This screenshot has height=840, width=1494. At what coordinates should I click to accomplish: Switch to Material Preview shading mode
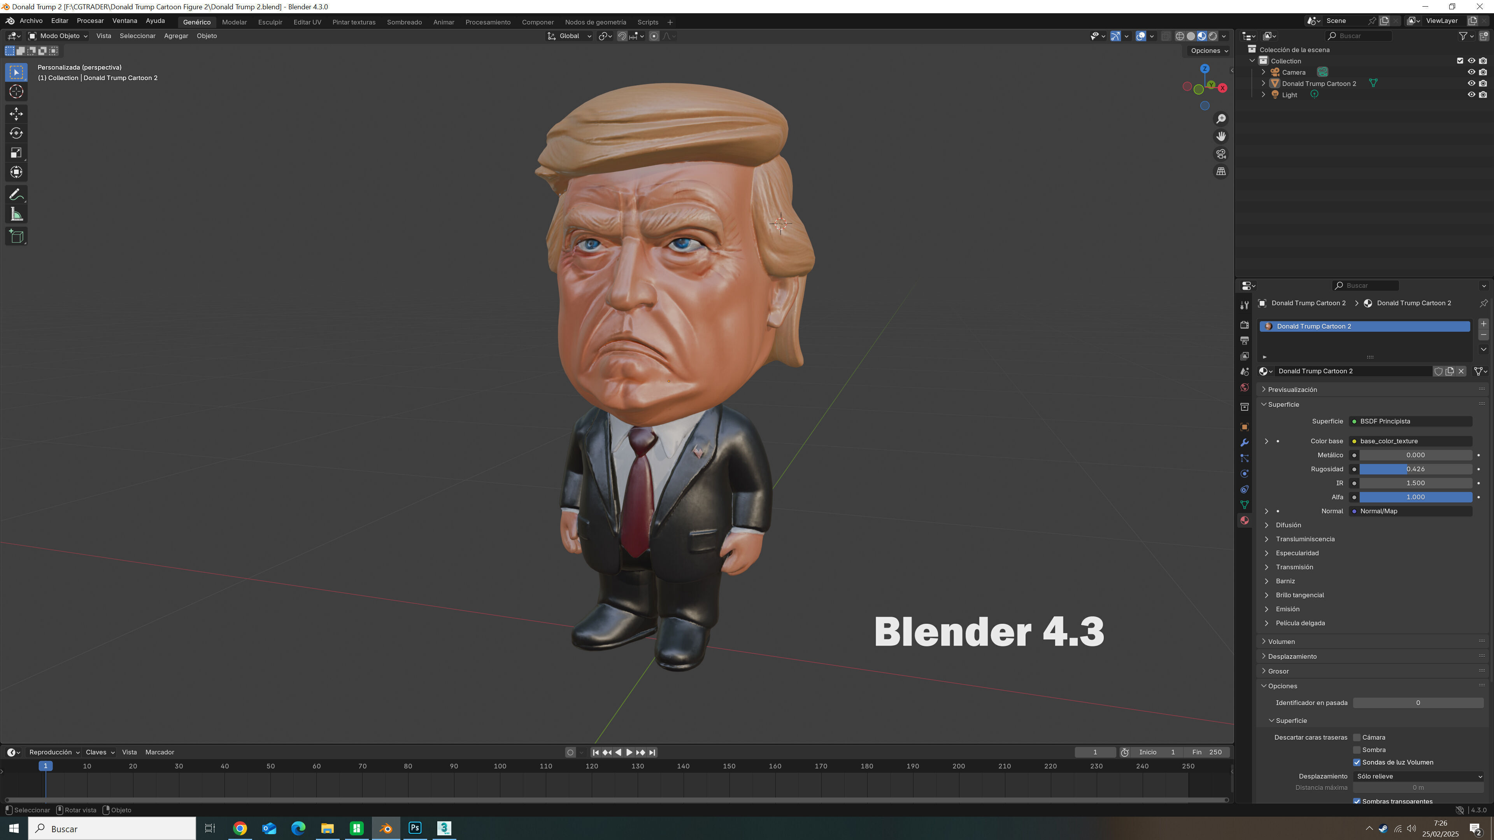click(1202, 36)
